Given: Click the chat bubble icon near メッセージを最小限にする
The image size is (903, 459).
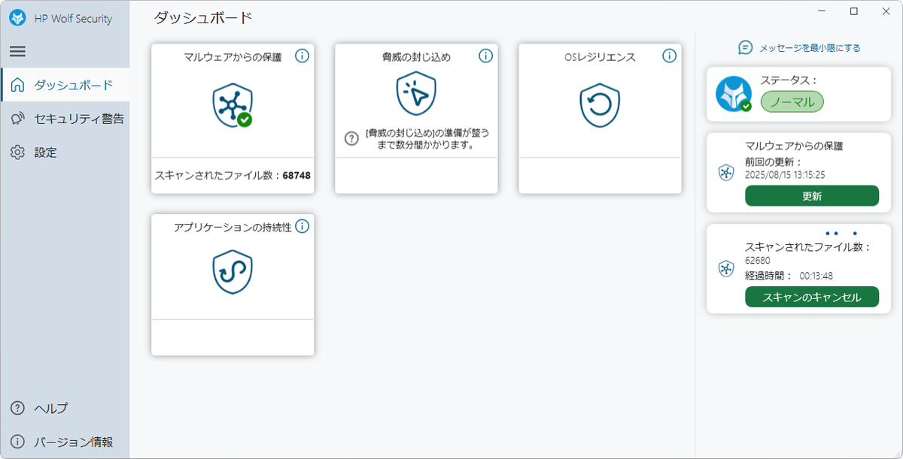Looking at the screenshot, I should click(745, 47).
